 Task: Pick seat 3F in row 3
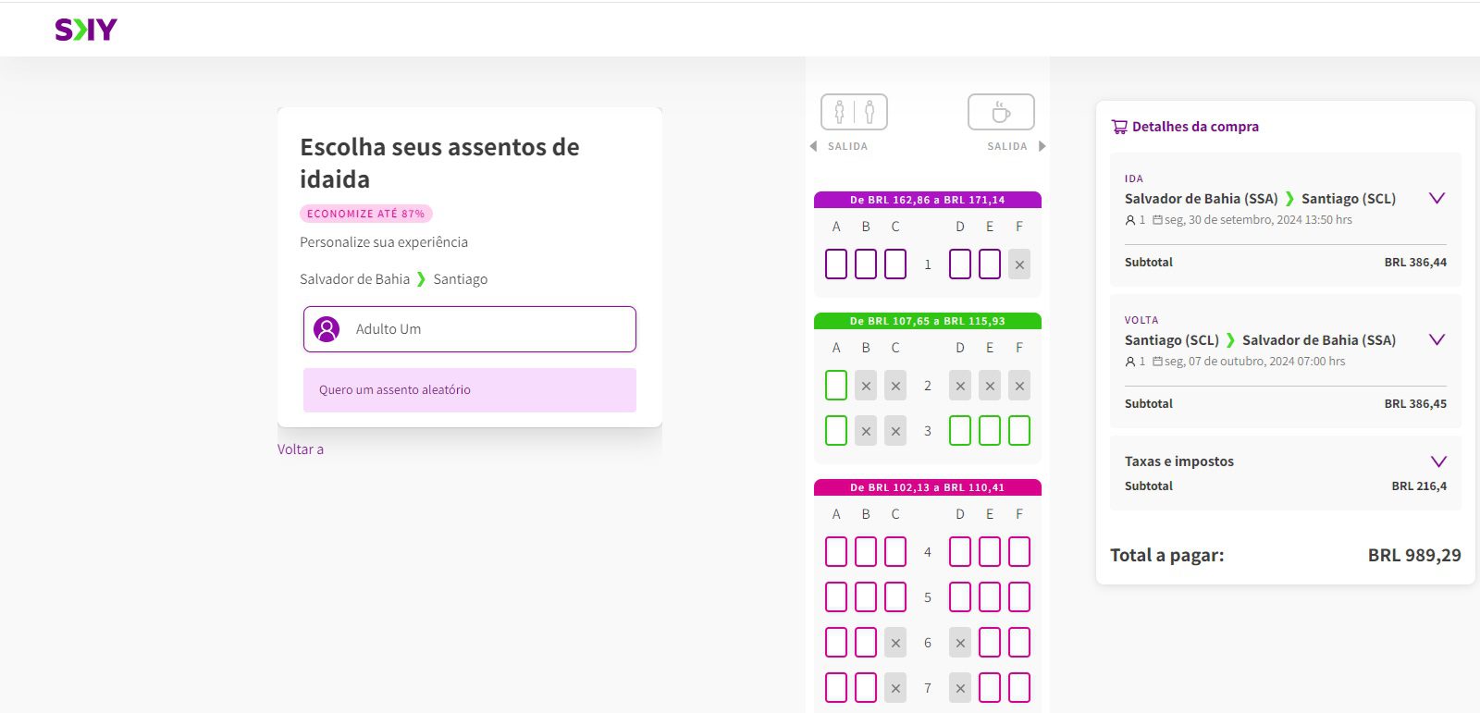(1019, 431)
